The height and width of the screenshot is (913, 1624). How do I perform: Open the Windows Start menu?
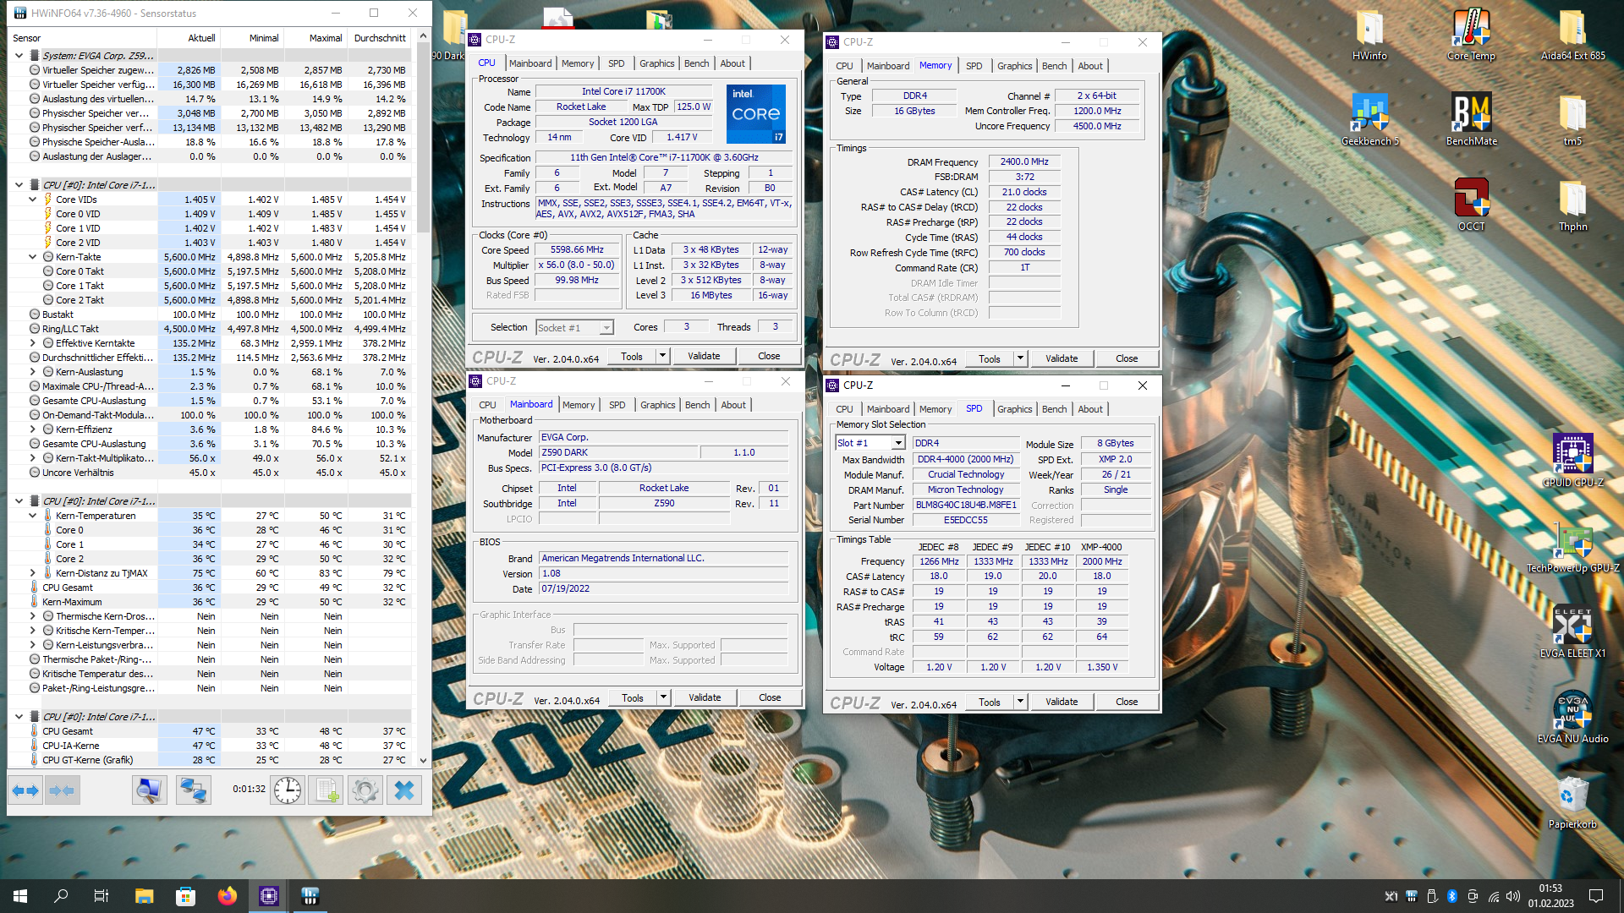[20, 896]
